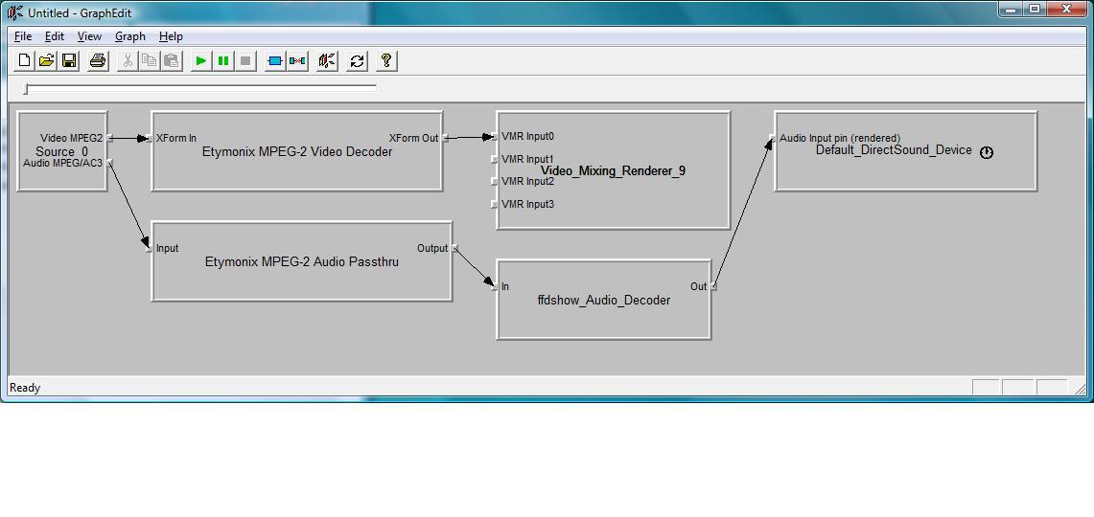1094x517 pixels.
Task: Open the File menu
Action: (23, 36)
